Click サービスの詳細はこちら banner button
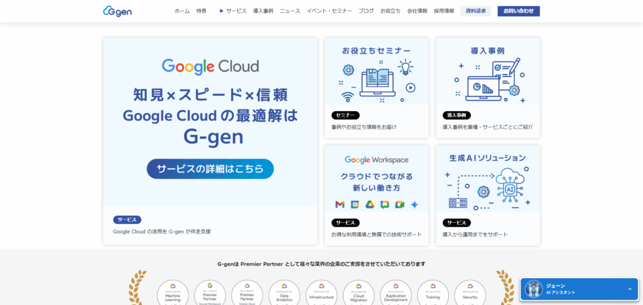The height and width of the screenshot is (305, 643). point(210,169)
